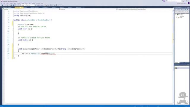Click the Navigate Backward toolbar icon
The image size is (190, 107).
pos(2,5)
